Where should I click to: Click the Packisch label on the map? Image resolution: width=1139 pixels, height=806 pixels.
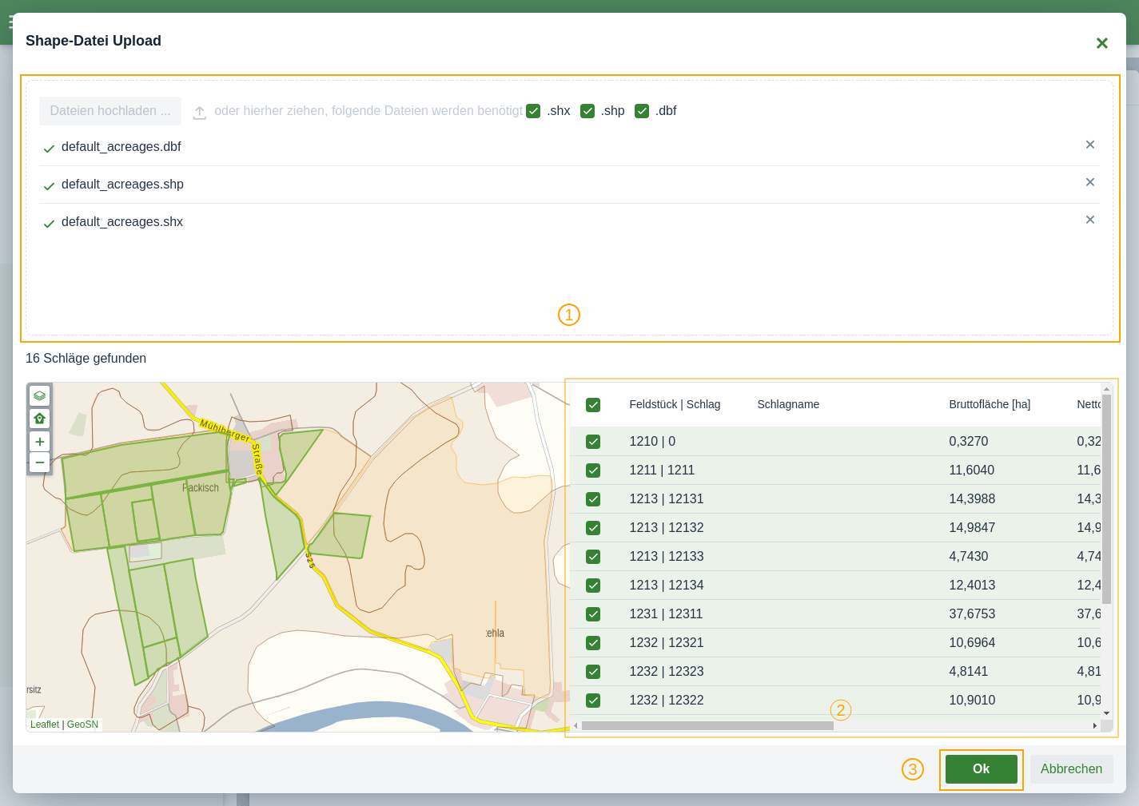pos(201,488)
